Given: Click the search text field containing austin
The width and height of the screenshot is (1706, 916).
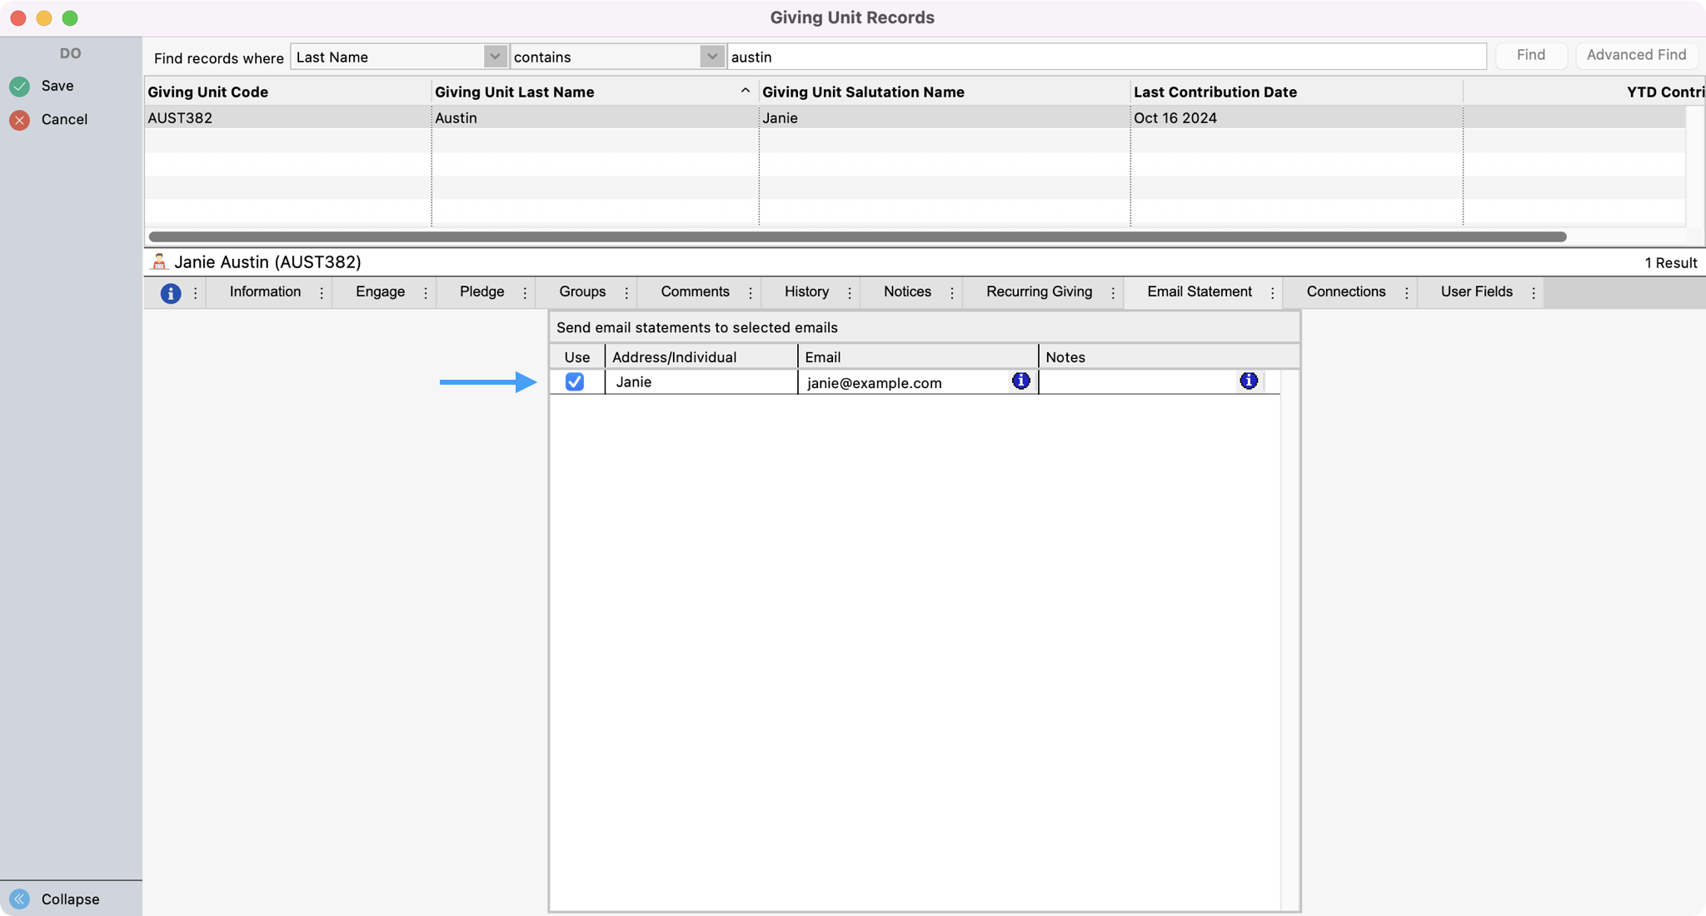Looking at the screenshot, I should [1106, 57].
